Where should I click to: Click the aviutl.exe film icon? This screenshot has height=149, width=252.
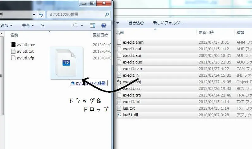tap(13, 45)
